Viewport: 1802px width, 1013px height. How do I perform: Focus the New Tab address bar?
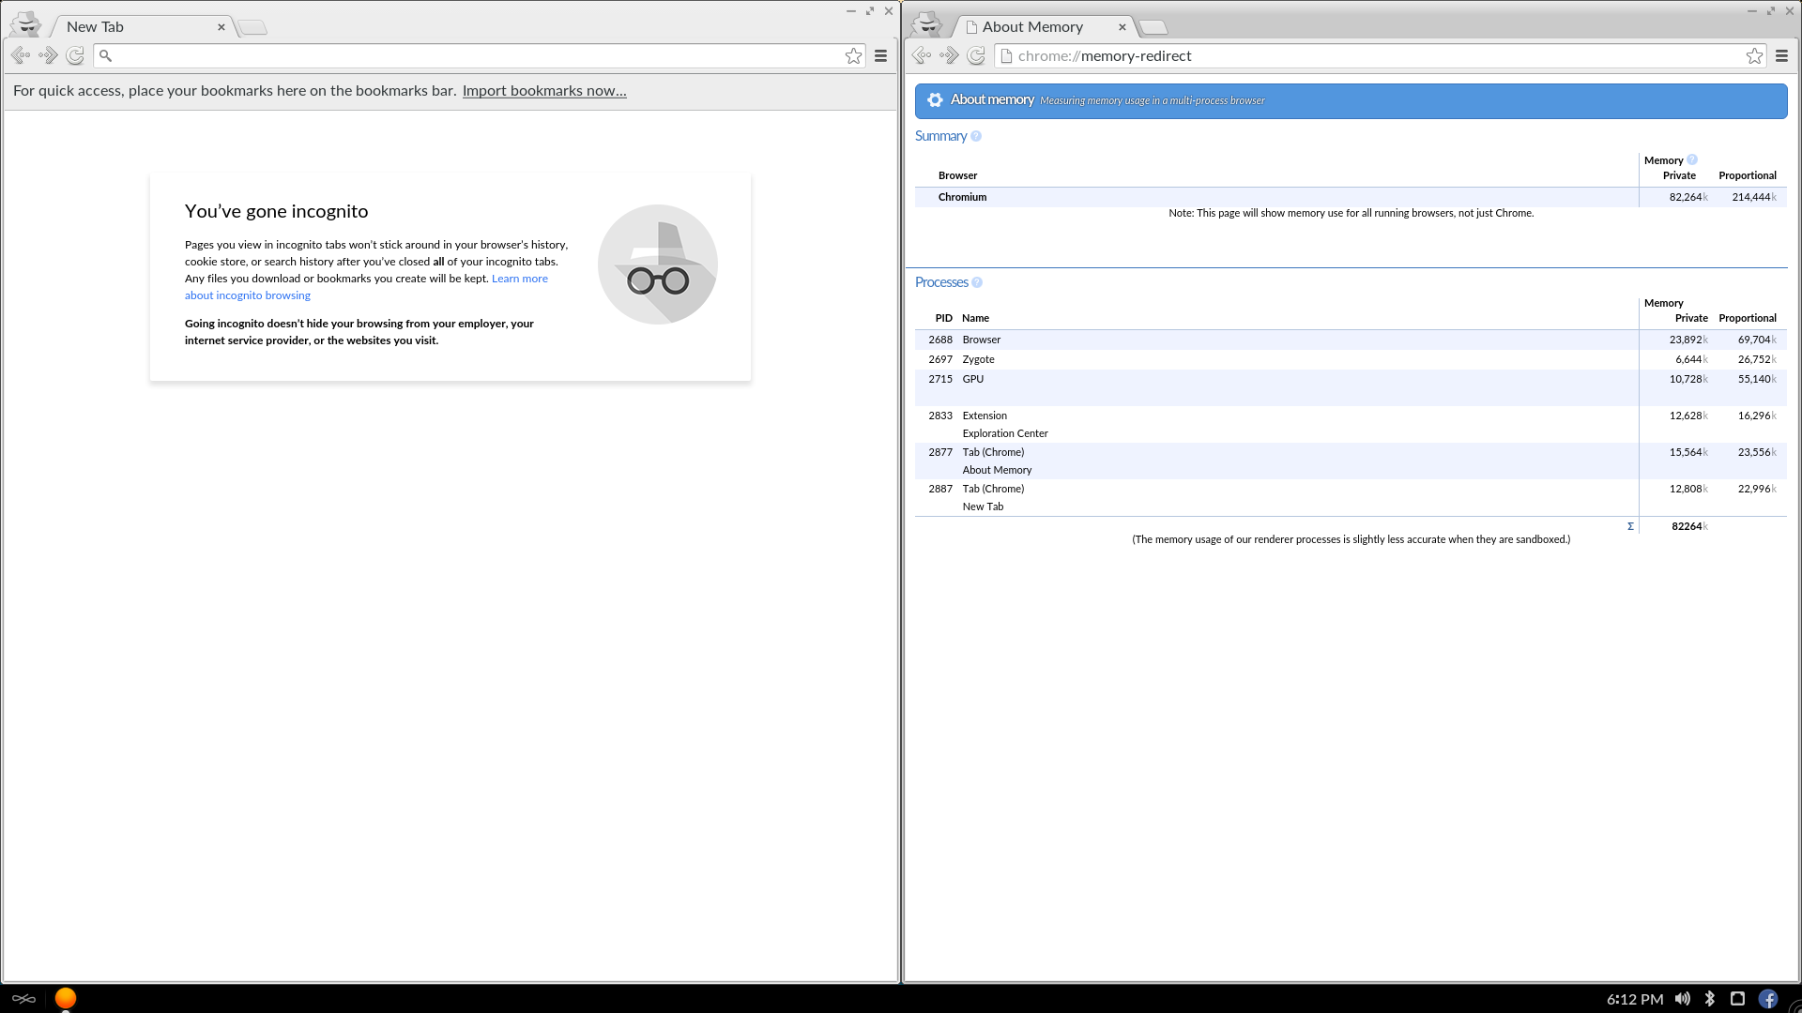[x=479, y=55]
